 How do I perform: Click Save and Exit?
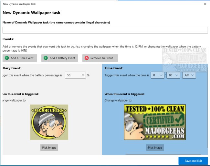coord(193,161)
